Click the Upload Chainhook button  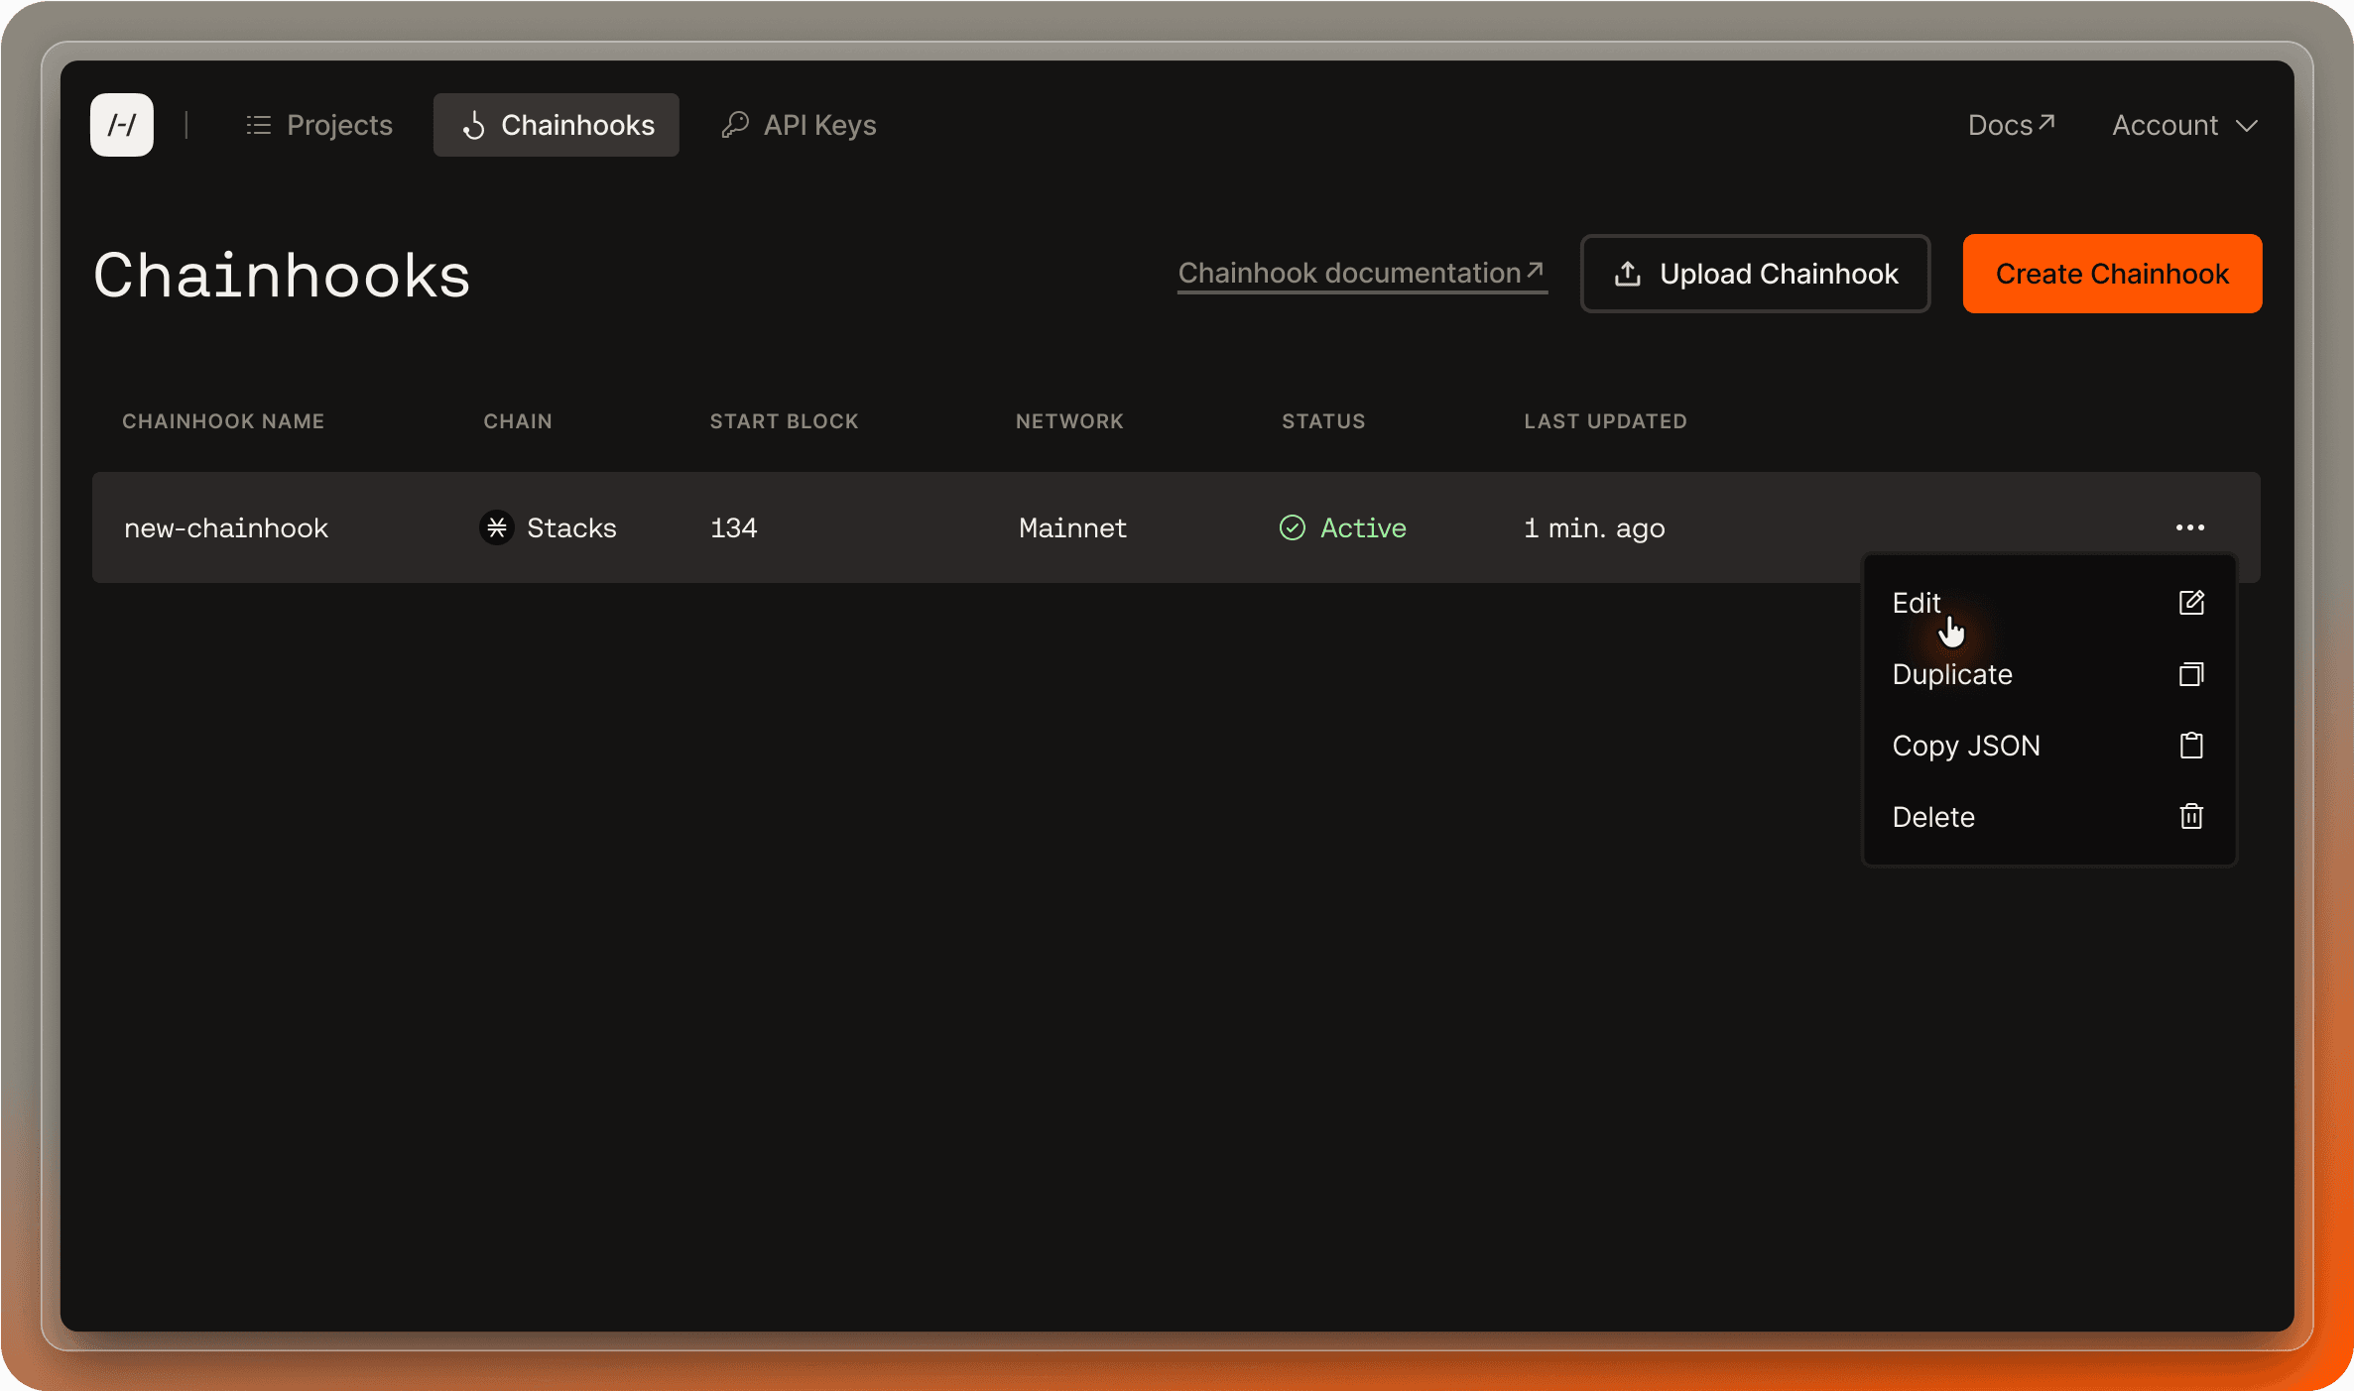coord(1754,274)
